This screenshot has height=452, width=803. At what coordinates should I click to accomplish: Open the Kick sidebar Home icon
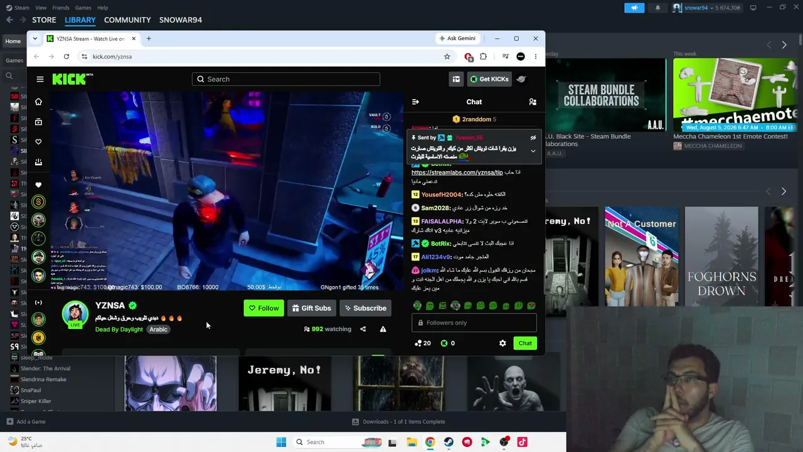point(38,102)
